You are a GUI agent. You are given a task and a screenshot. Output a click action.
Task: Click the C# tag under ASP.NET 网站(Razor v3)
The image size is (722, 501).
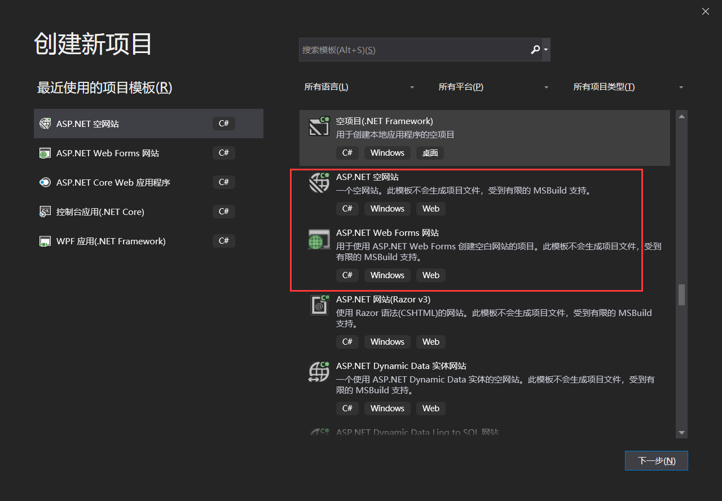click(347, 342)
